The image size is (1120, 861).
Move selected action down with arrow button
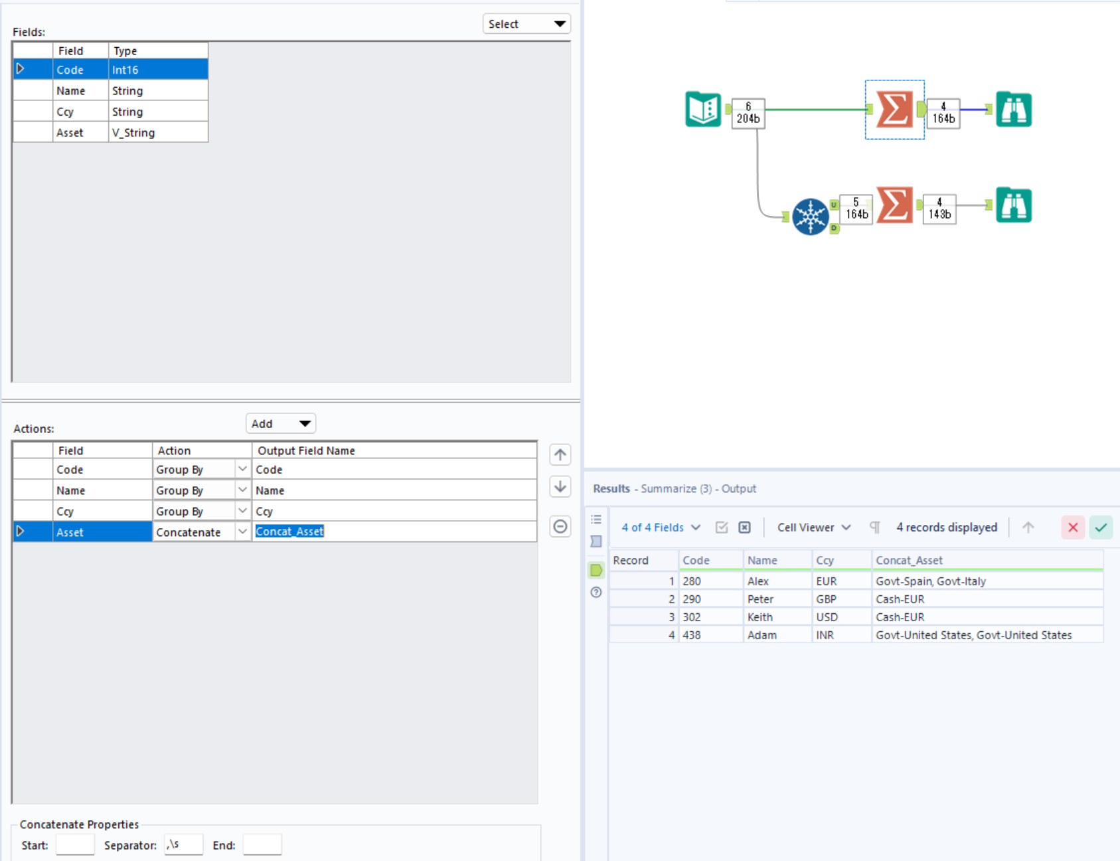click(x=560, y=486)
